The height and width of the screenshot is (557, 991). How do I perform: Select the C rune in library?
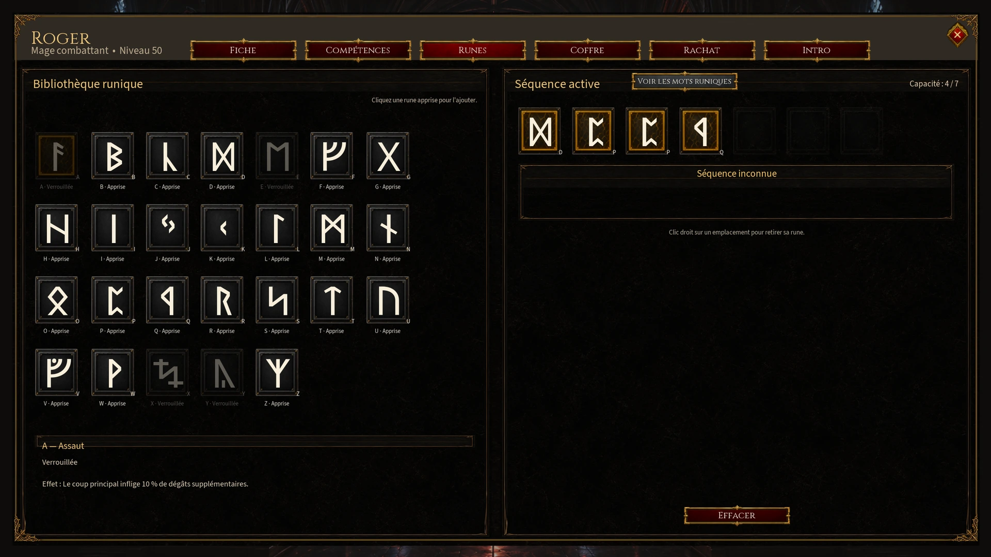[167, 155]
